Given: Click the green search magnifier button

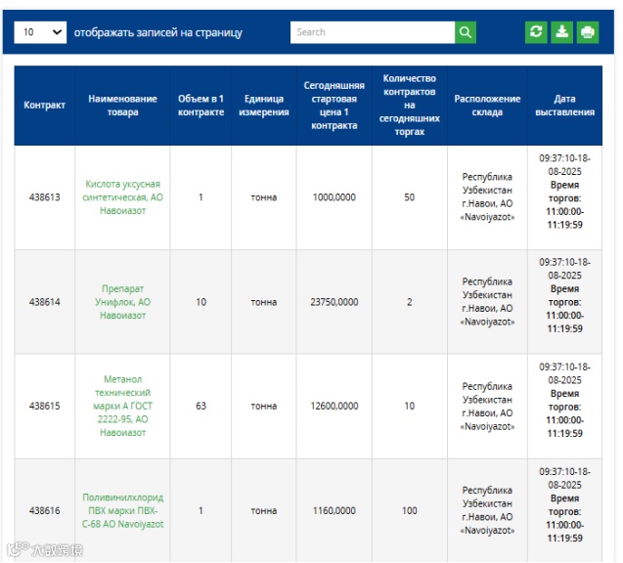Looking at the screenshot, I should point(466,32).
